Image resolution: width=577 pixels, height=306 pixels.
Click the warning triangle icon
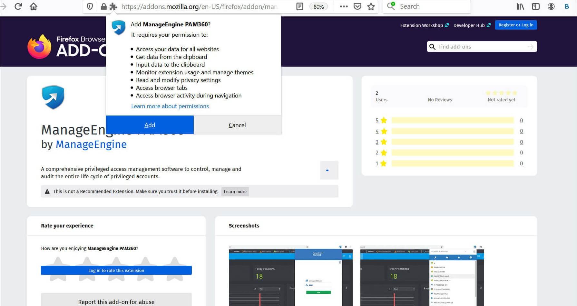click(x=47, y=191)
